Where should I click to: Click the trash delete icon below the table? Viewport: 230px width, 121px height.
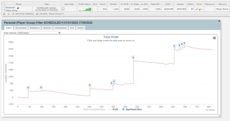click(x=4, y=14)
